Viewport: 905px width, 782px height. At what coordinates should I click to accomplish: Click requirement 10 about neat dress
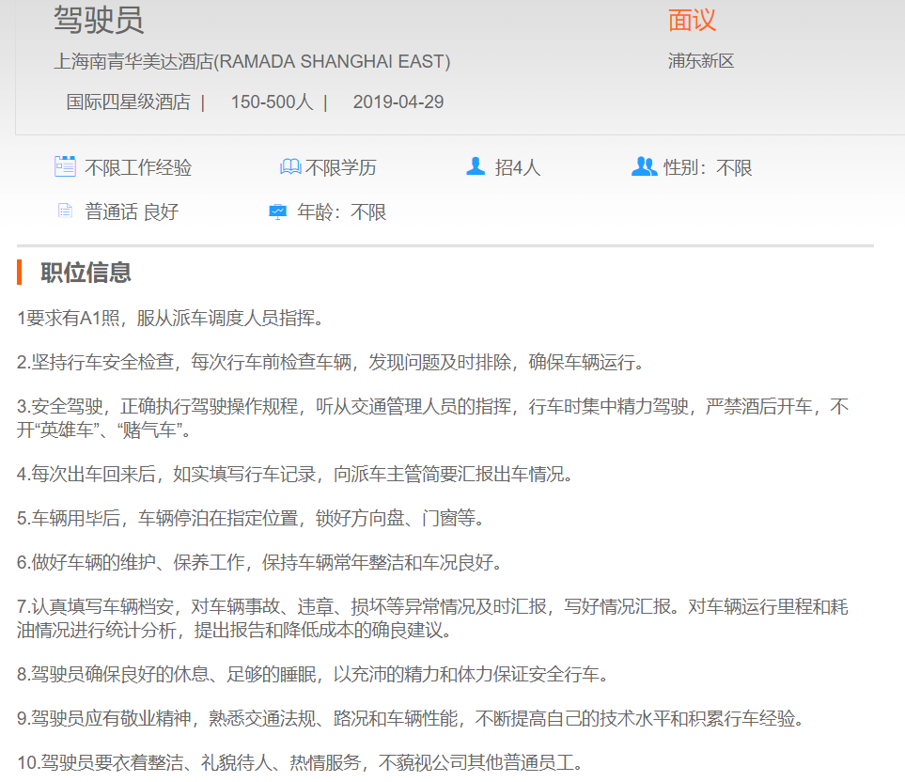[x=299, y=763]
